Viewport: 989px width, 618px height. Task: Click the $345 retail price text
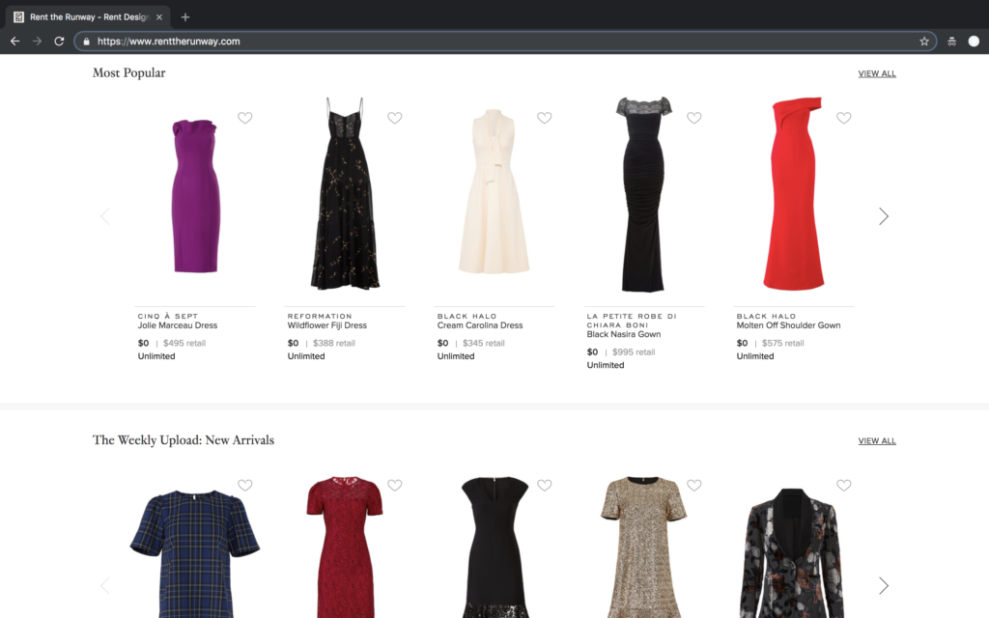(x=484, y=343)
